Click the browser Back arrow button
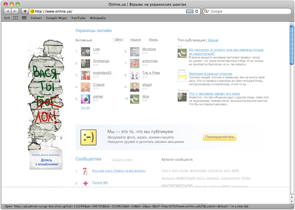 (x=6, y=11)
